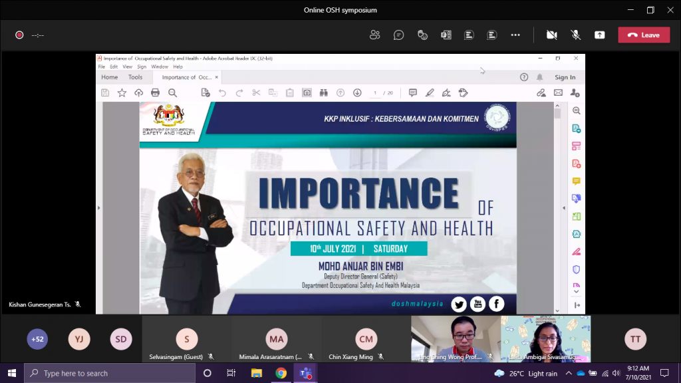Click the Twitter icon on the slide
Screen dimensions: 681x383
[x=459, y=304]
